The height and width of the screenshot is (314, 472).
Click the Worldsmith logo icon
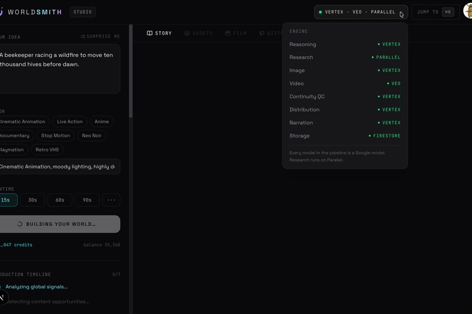(1, 12)
